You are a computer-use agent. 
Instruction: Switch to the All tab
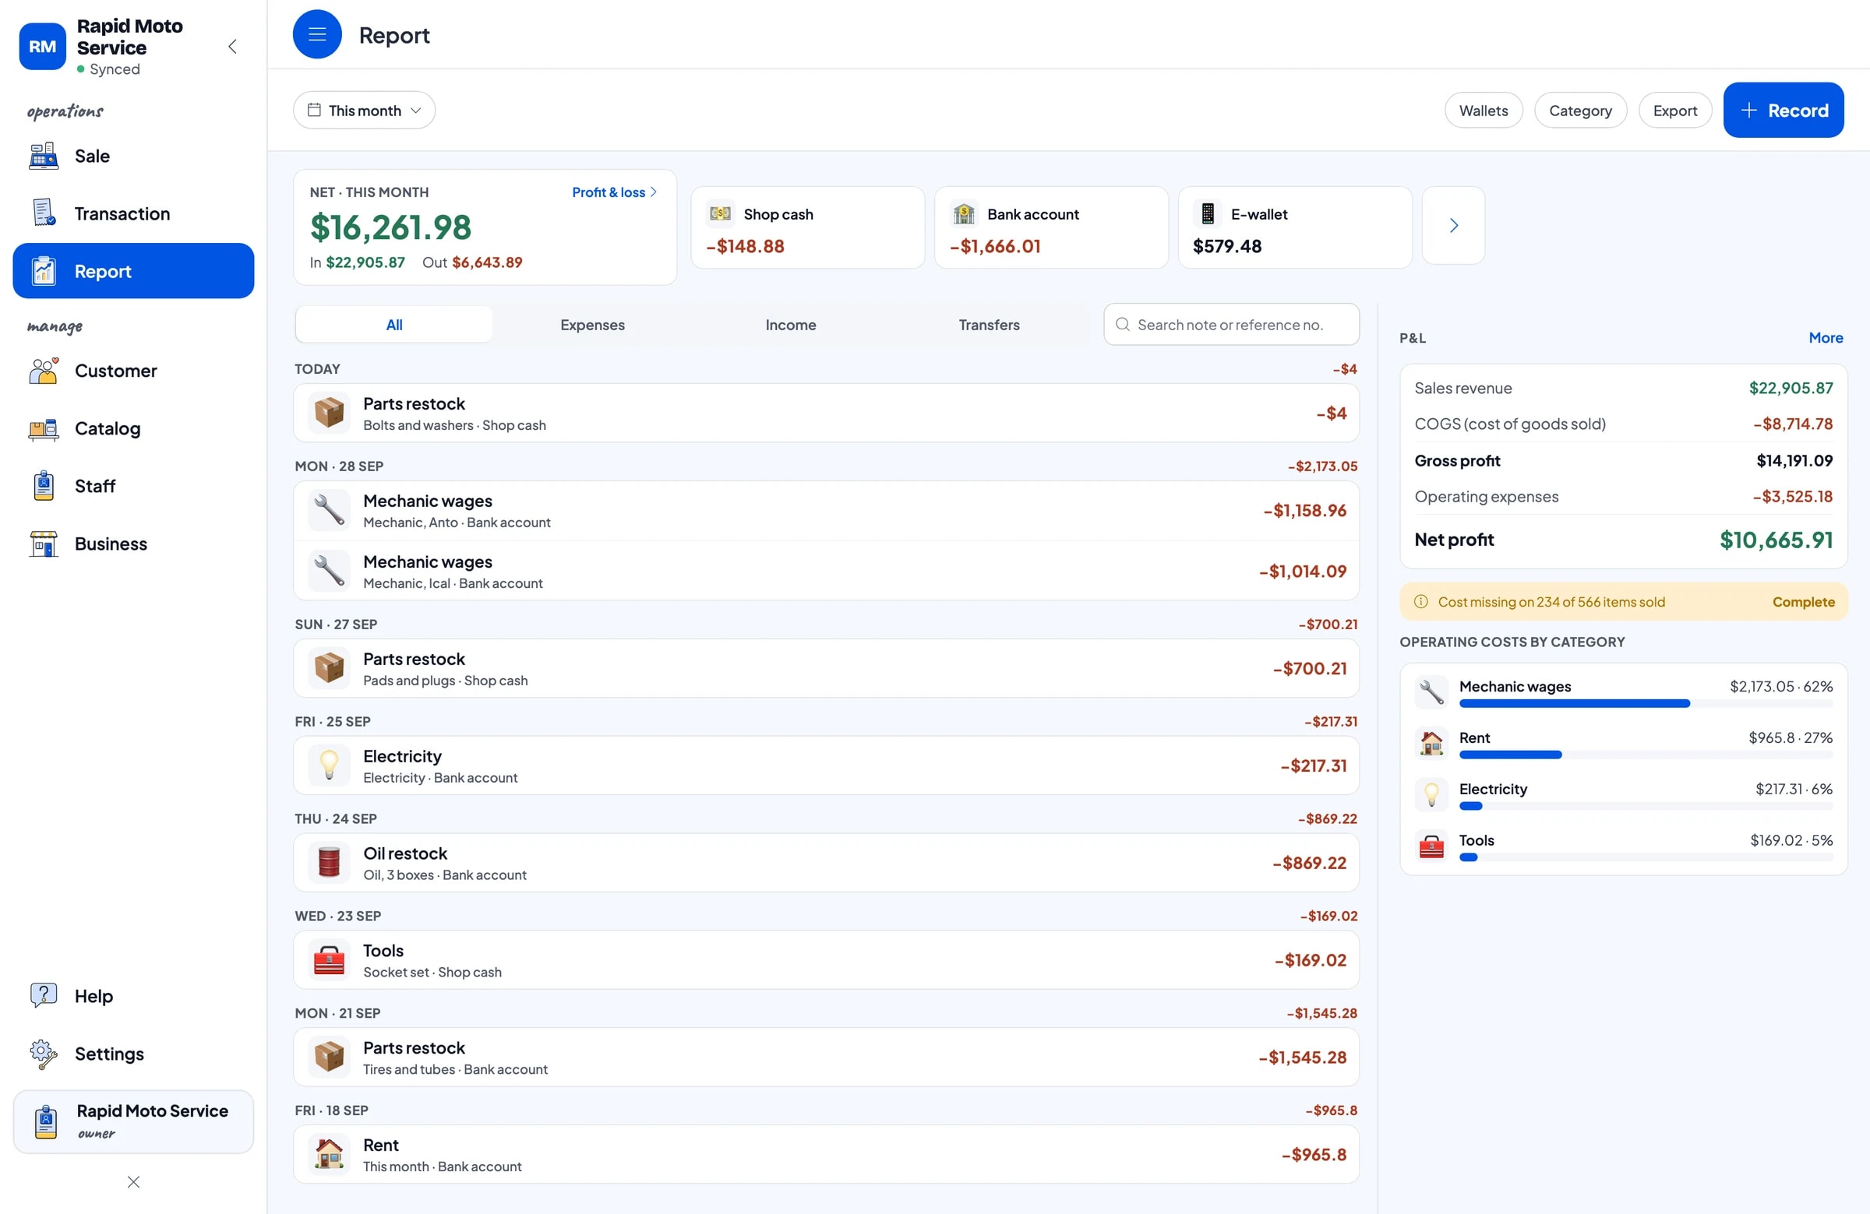coord(394,325)
